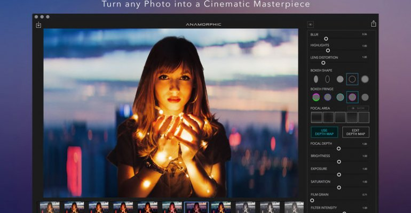Select the plain gray bokeh fringe option
Image resolution: width=411 pixels, height=213 pixels.
tap(365, 97)
